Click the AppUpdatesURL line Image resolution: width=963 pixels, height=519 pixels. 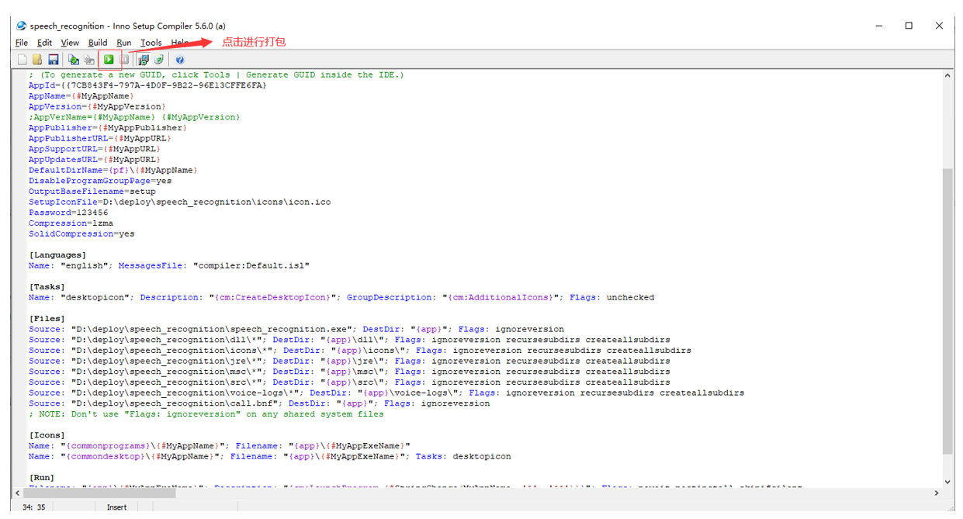(x=95, y=160)
